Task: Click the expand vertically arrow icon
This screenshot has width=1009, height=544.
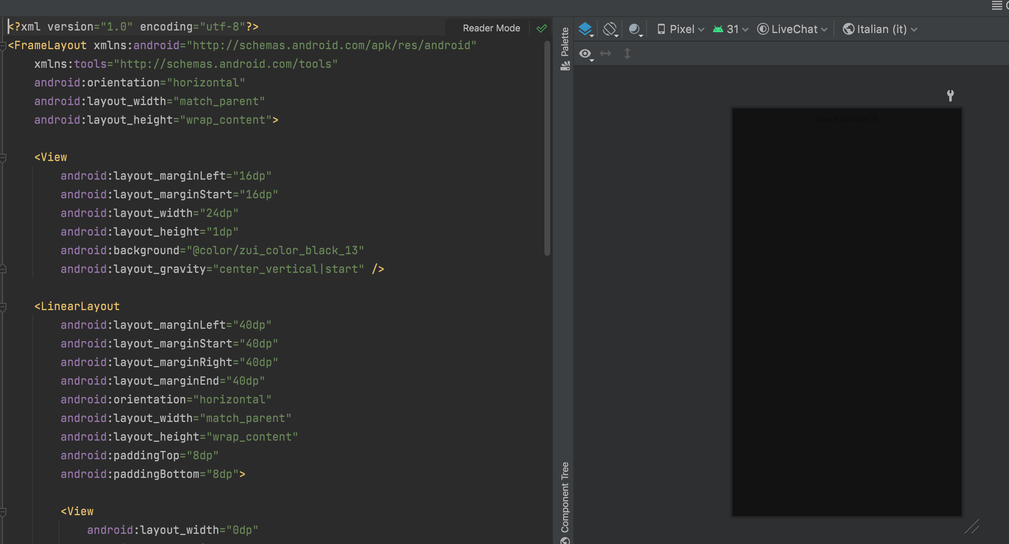Action: (x=627, y=53)
